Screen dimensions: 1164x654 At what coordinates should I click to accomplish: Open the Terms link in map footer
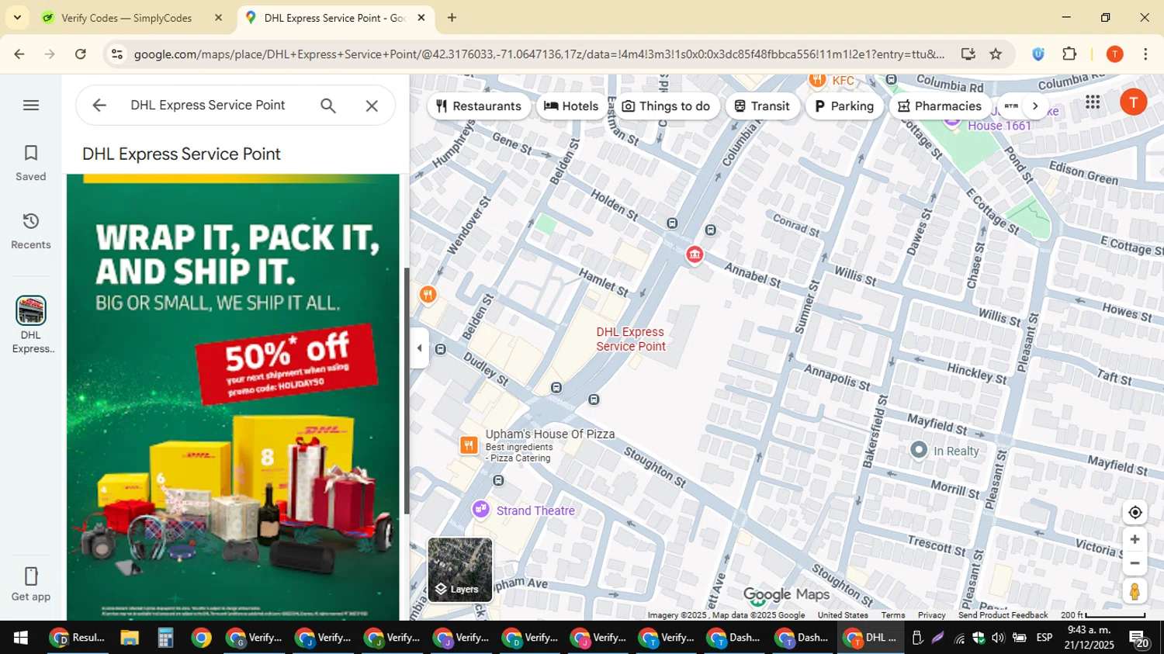click(x=892, y=615)
